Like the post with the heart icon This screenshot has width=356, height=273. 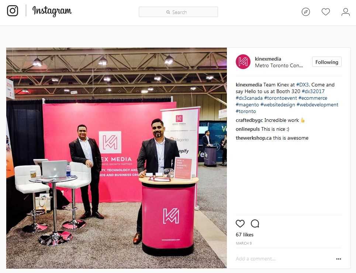(x=240, y=223)
